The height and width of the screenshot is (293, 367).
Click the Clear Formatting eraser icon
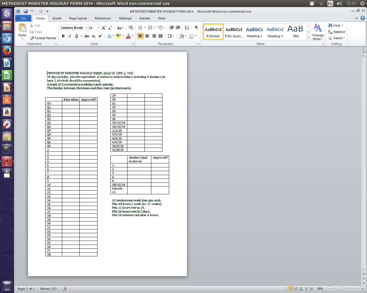coord(131,28)
